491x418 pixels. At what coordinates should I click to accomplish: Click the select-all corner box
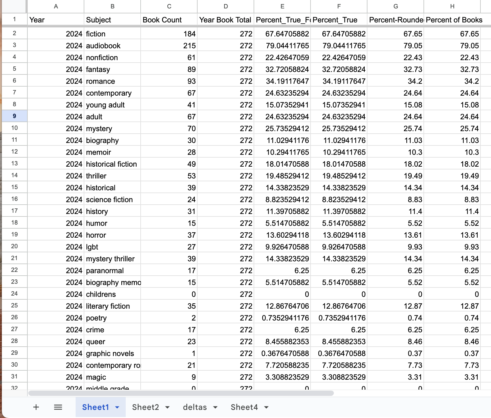click(x=14, y=6)
